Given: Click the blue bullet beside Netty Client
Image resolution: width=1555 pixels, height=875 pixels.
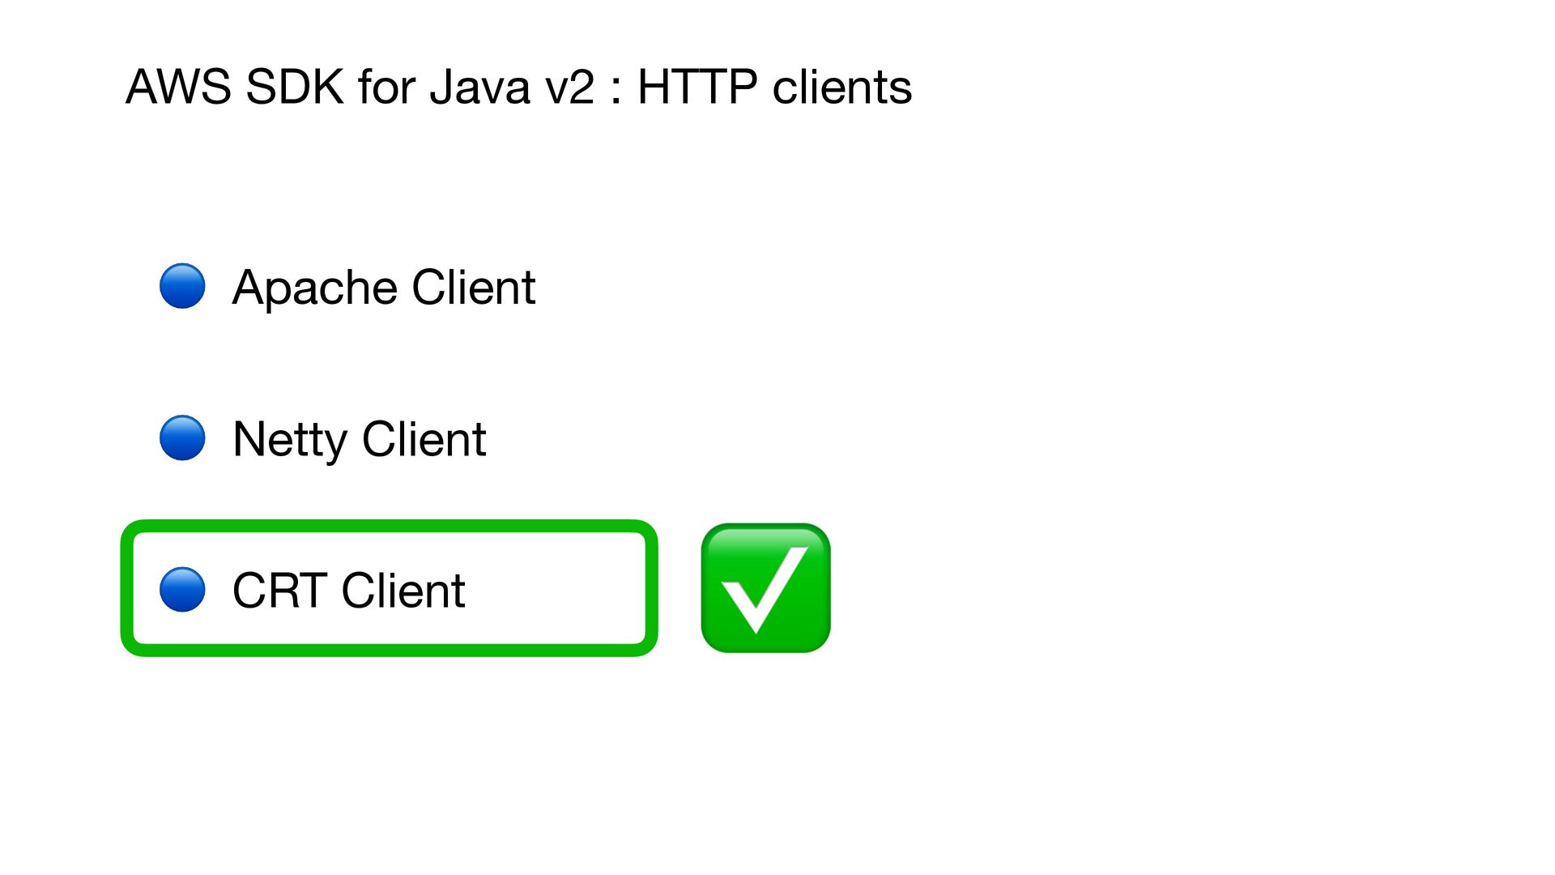Looking at the screenshot, I should [182, 438].
